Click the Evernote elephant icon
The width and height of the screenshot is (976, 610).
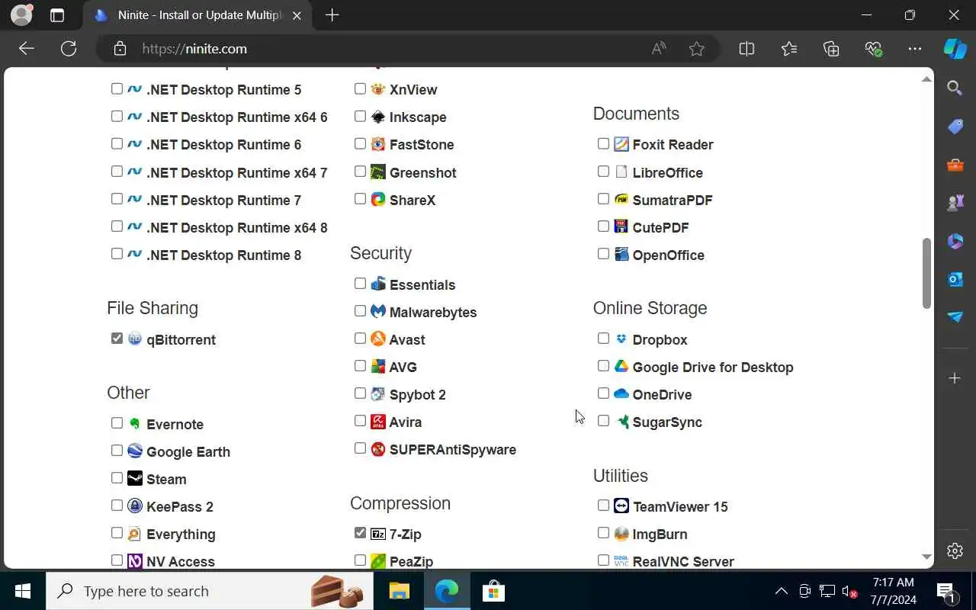click(x=135, y=423)
